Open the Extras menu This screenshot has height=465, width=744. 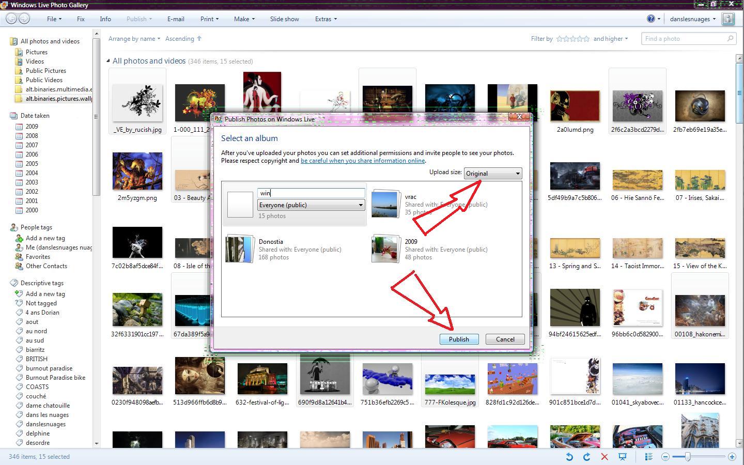click(x=326, y=19)
